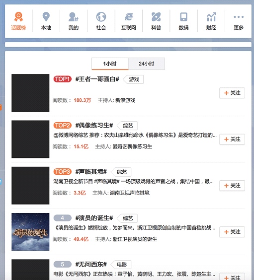The height and width of the screenshot is (280, 254).
Task: Open host link 爱奇艺偶像练习生
Action: [132, 146]
